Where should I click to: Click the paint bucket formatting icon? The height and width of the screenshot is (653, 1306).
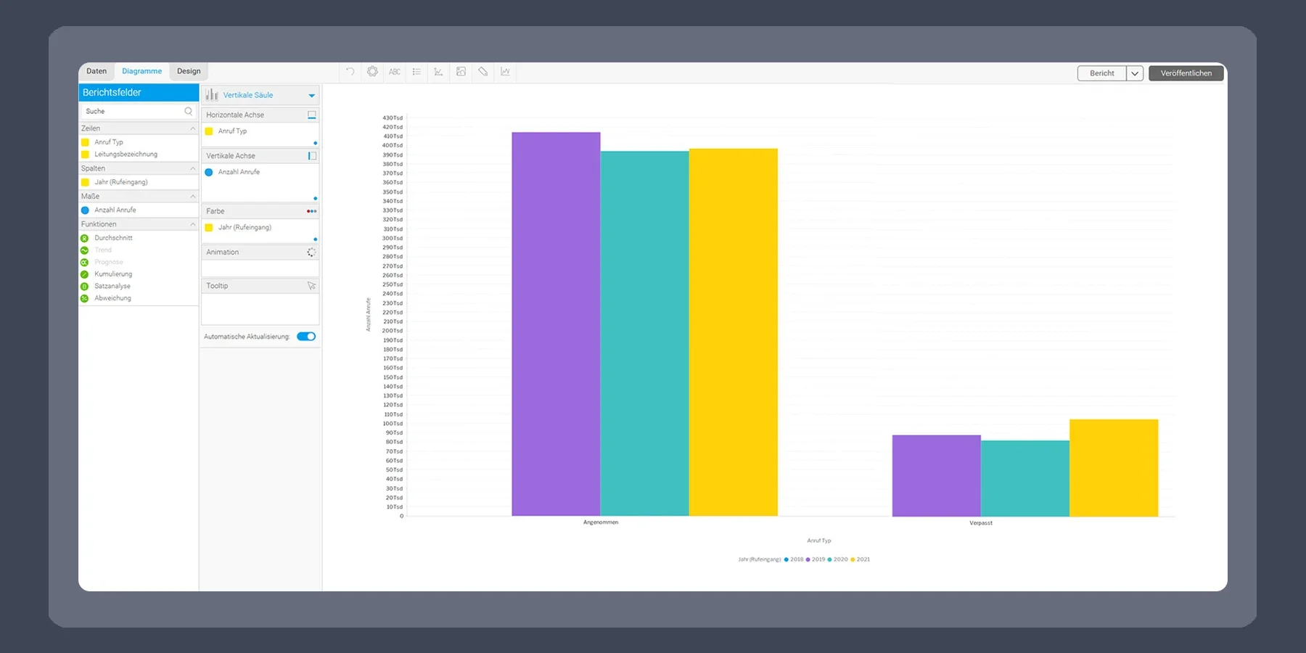(x=482, y=72)
